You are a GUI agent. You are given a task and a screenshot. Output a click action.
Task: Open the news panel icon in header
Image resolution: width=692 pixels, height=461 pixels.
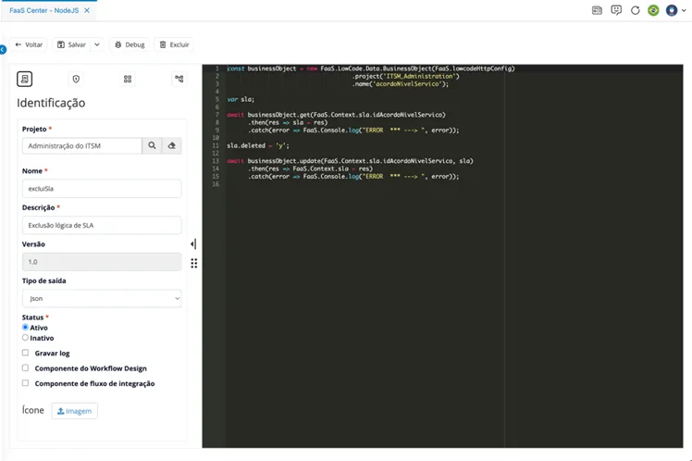[x=597, y=10]
